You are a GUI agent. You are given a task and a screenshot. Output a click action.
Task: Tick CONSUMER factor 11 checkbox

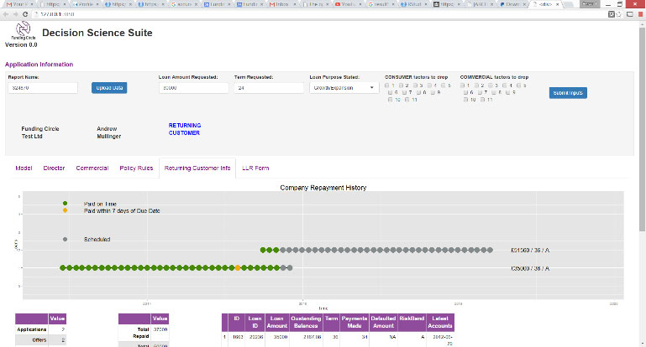407,100
